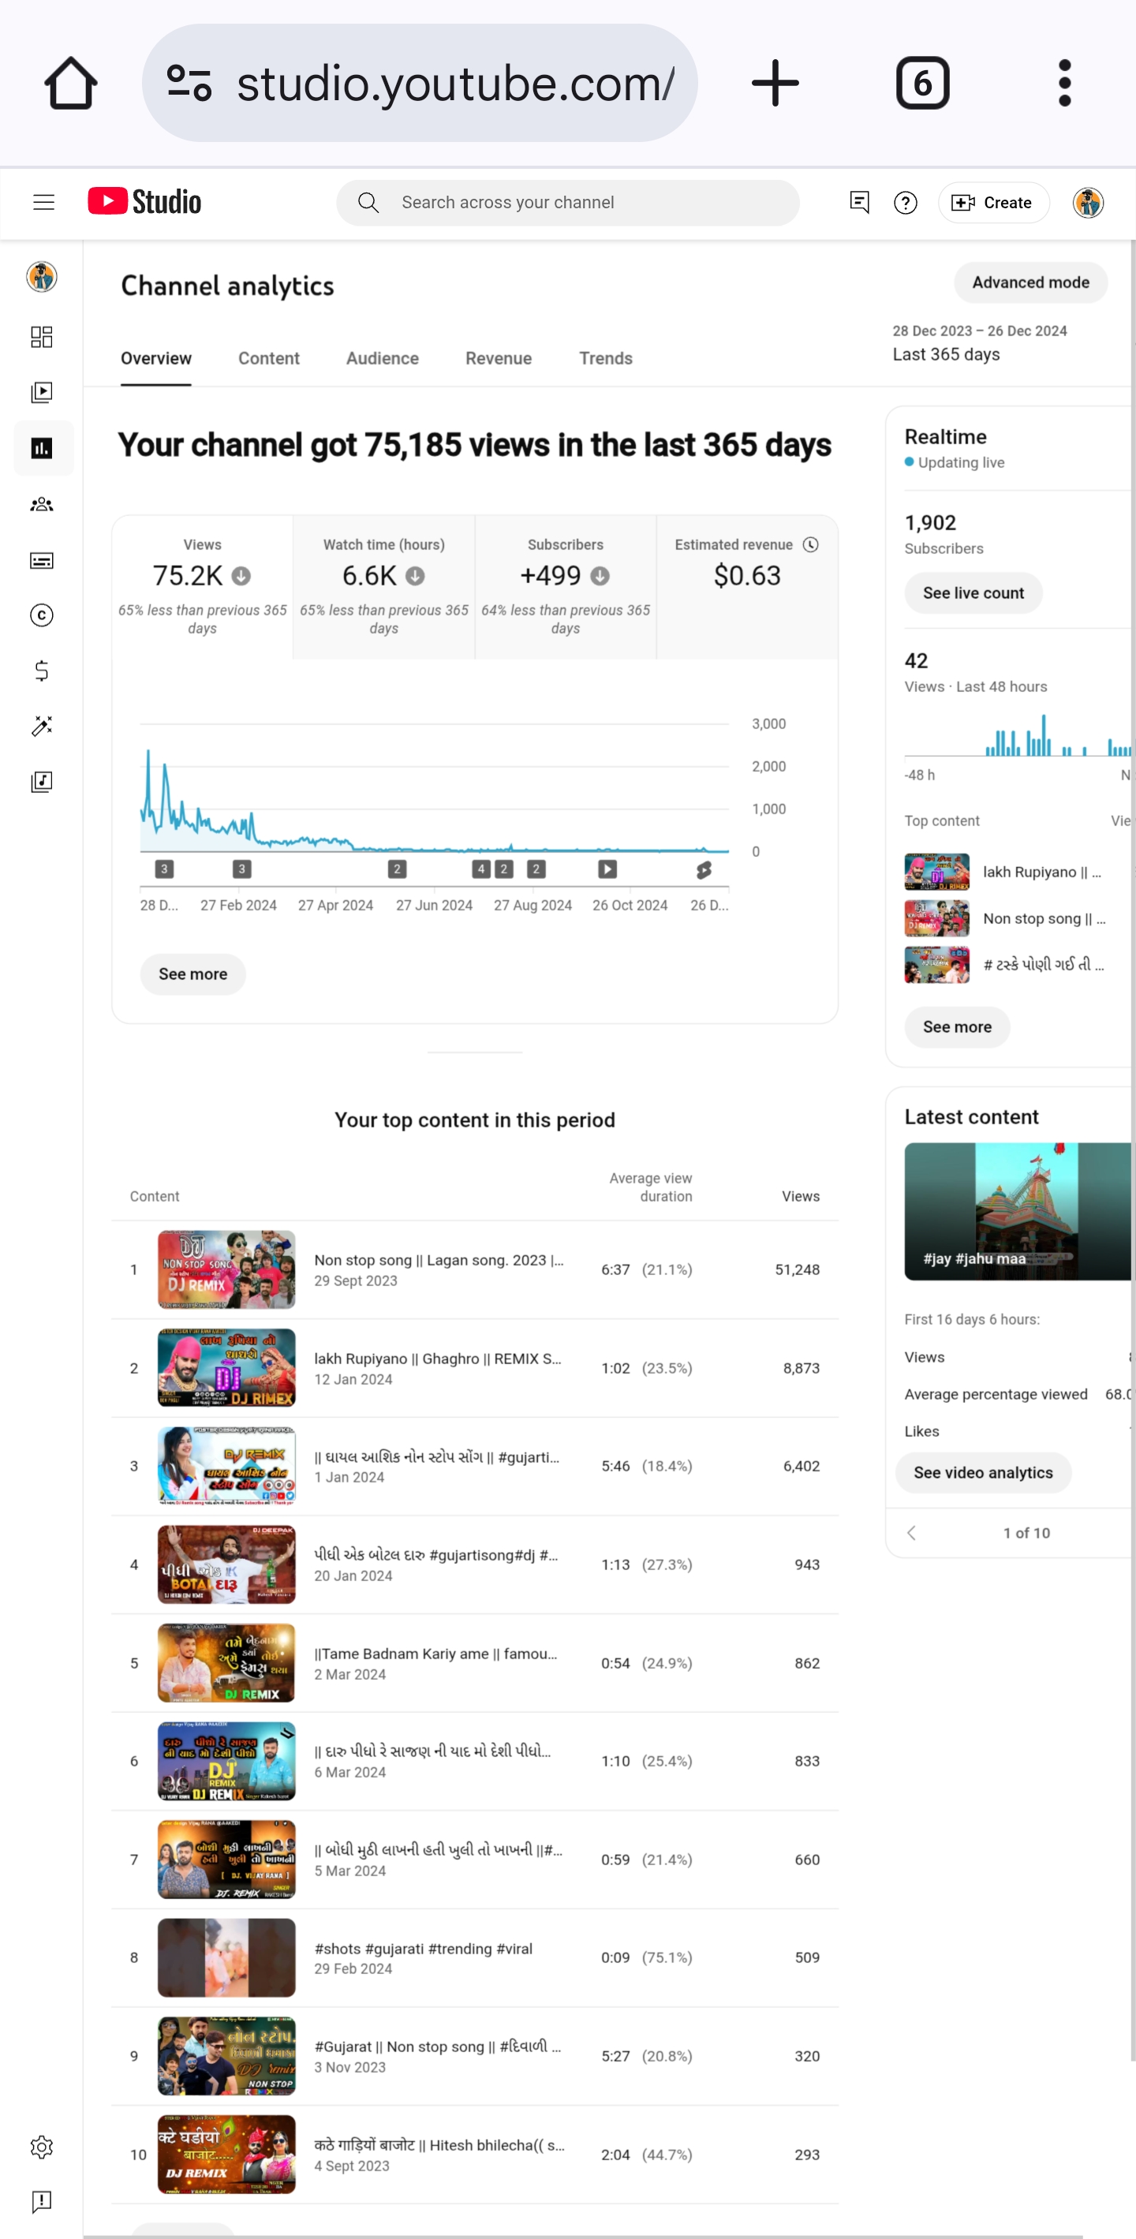Screen dimensions: 1136x2239
Task: Open the Help question mark icon
Action: [x=906, y=203]
